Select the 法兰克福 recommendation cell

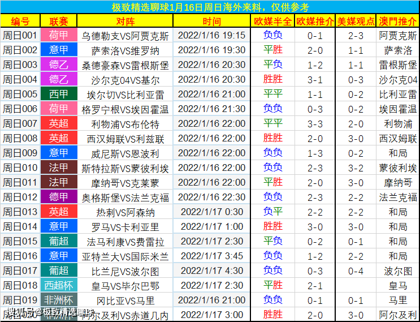coord(397,197)
